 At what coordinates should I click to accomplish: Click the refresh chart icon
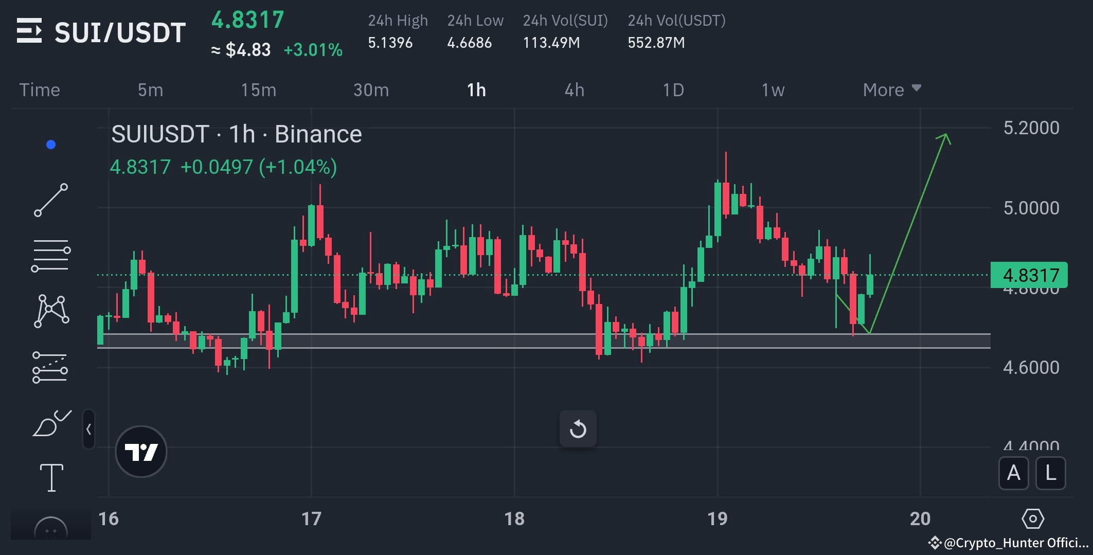[x=578, y=428]
